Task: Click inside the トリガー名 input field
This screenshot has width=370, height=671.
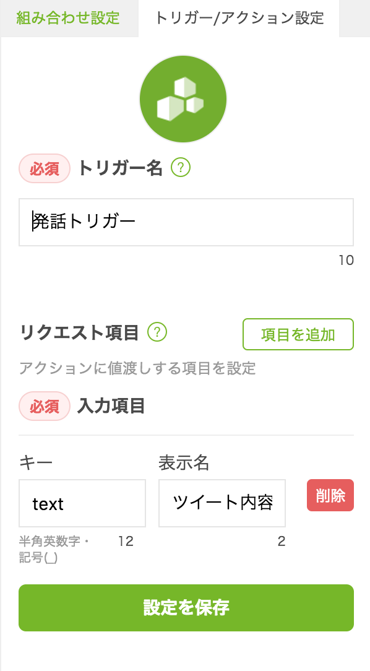Action: (x=185, y=222)
